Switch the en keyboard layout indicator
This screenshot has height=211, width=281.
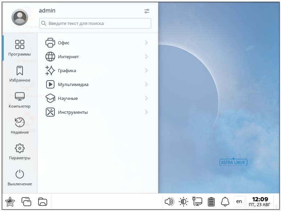click(x=239, y=202)
